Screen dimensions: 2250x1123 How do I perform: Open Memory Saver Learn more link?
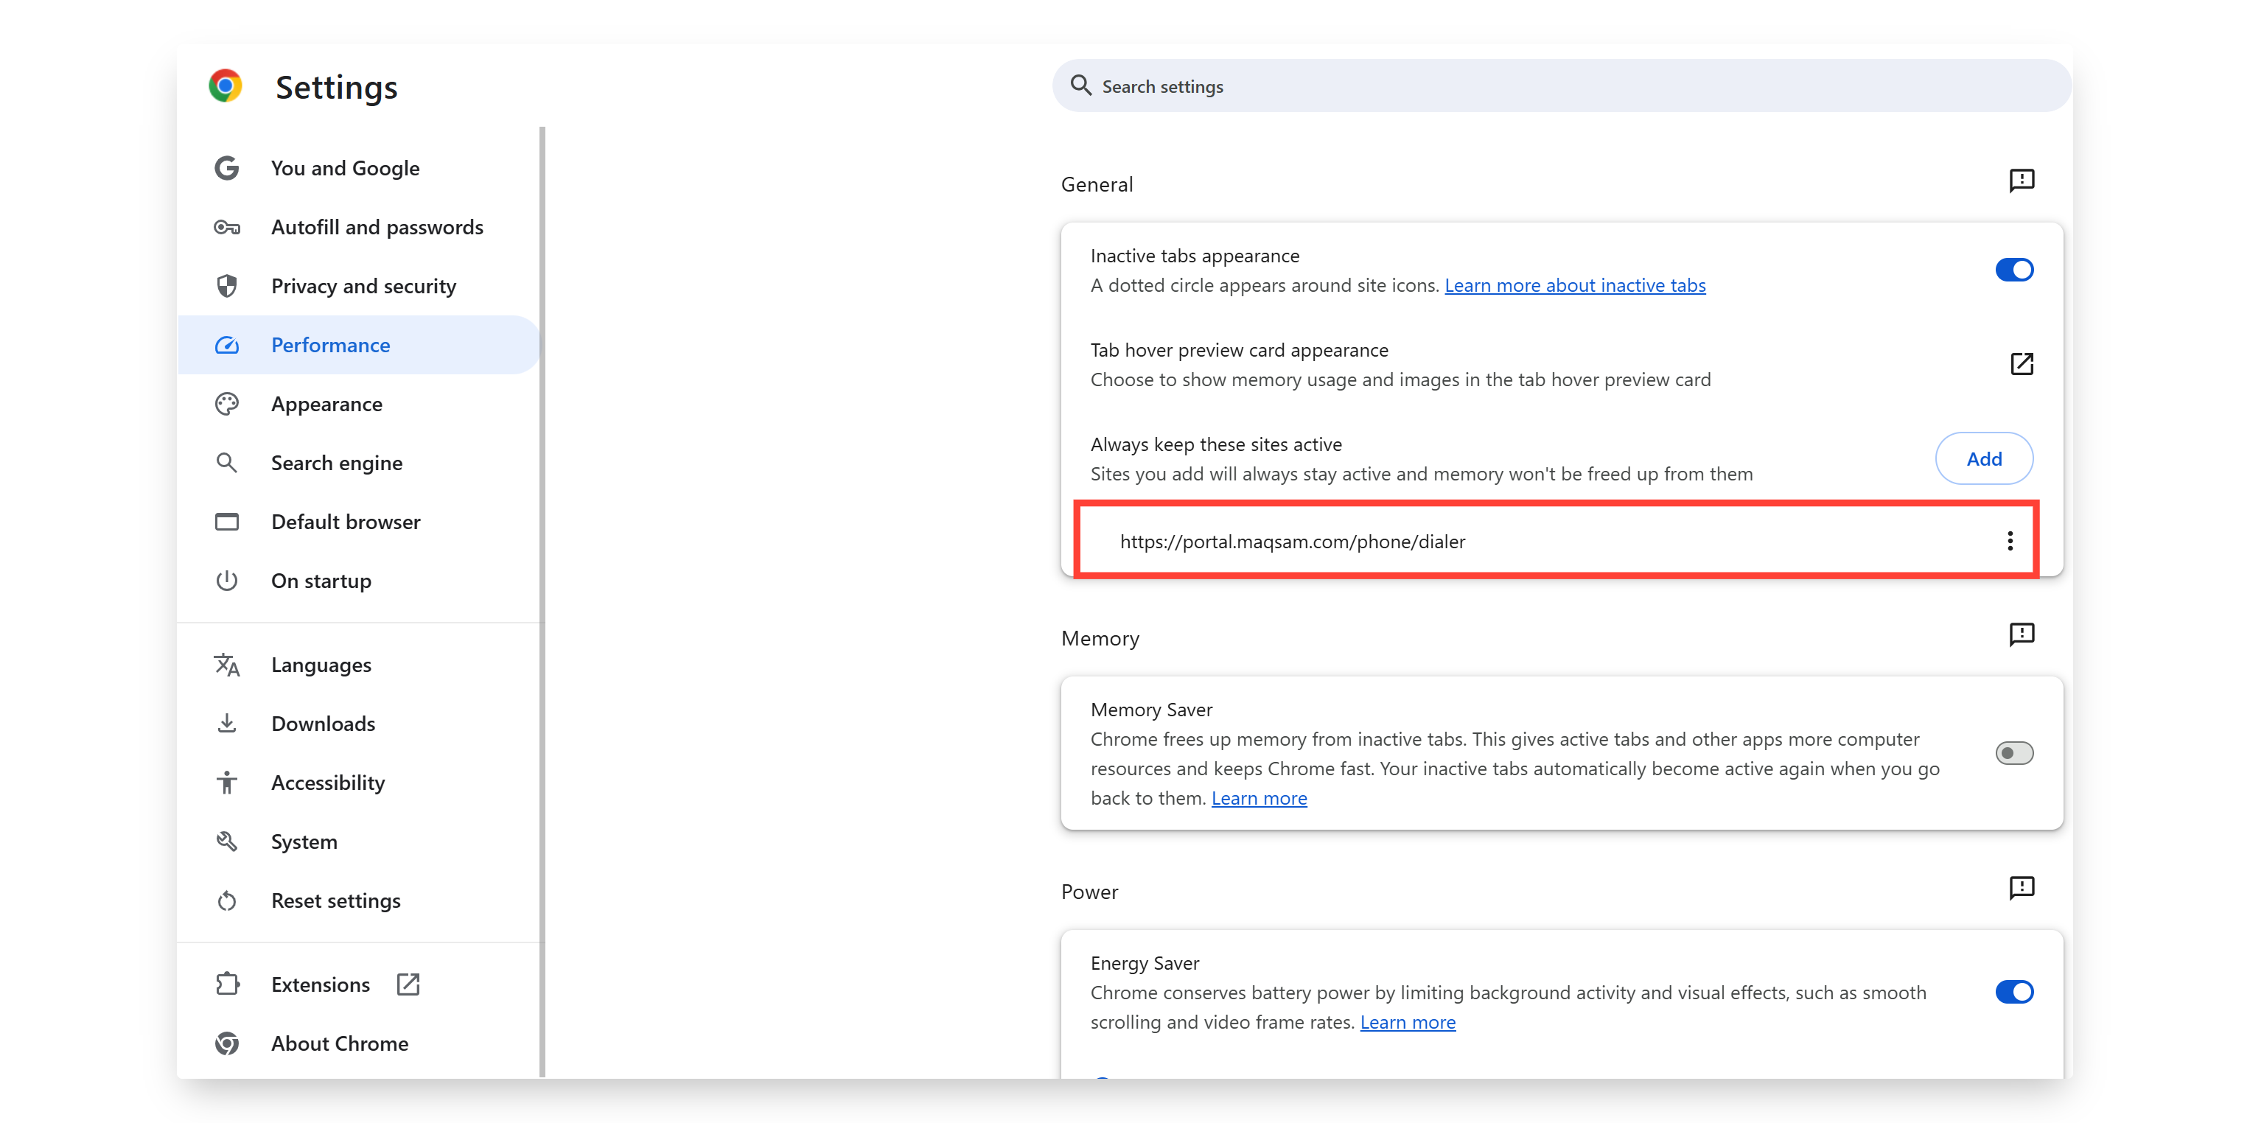(1259, 798)
